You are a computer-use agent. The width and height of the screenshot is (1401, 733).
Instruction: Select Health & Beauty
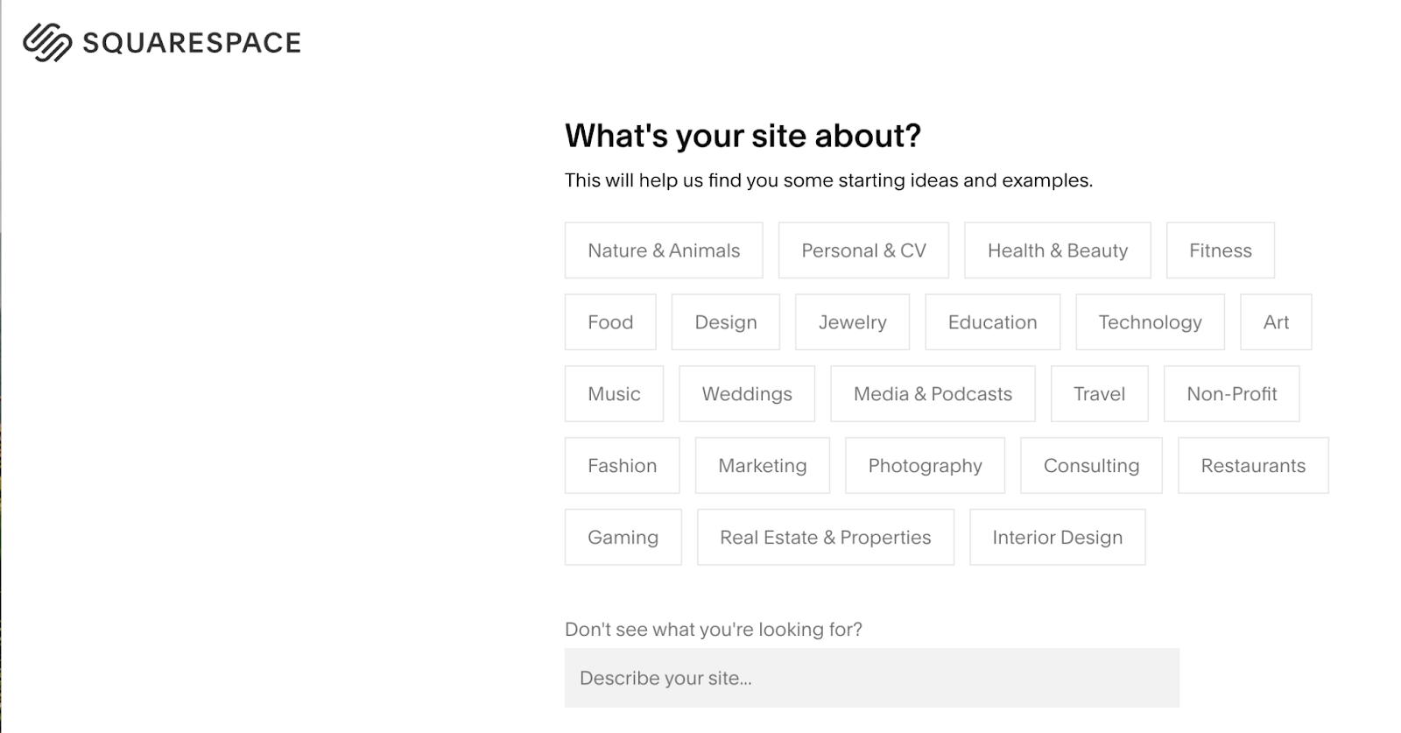coord(1057,250)
